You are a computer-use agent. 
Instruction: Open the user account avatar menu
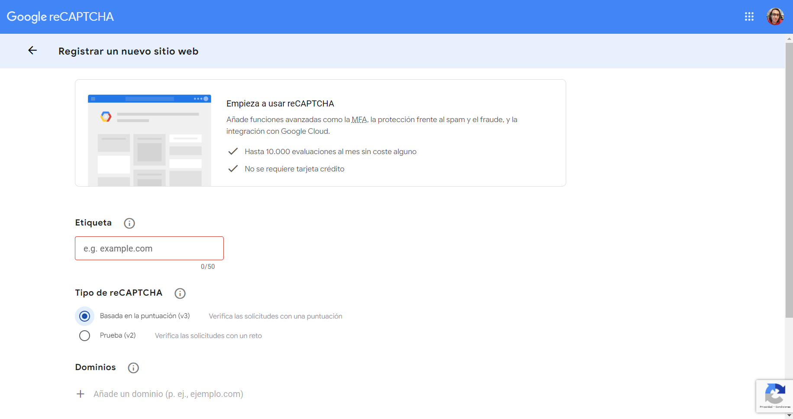coord(775,16)
